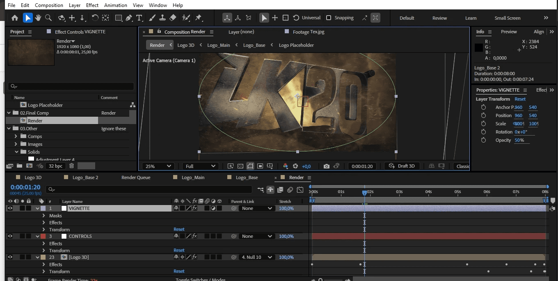The image size is (558, 281).
Task: Pick the Pen tool in toolbar
Action: pyautogui.click(x=129, y=18)
